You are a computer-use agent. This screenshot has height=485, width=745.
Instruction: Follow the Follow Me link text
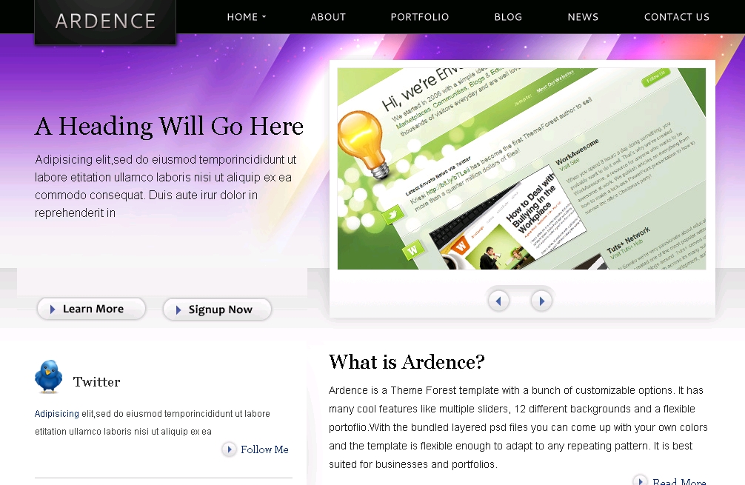click(264, 449)
